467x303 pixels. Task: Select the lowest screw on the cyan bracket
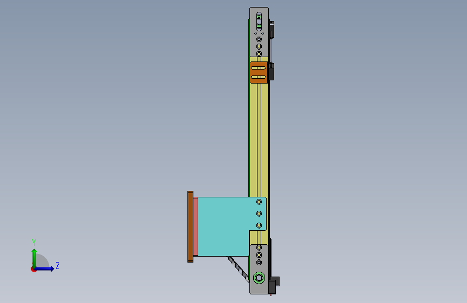pos(259,226)
